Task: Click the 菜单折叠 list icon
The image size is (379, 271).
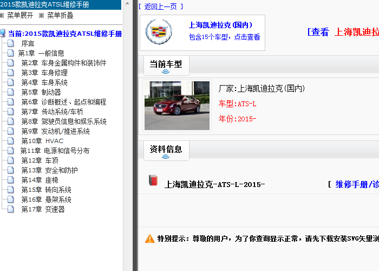Action: (x=42, y=16)
